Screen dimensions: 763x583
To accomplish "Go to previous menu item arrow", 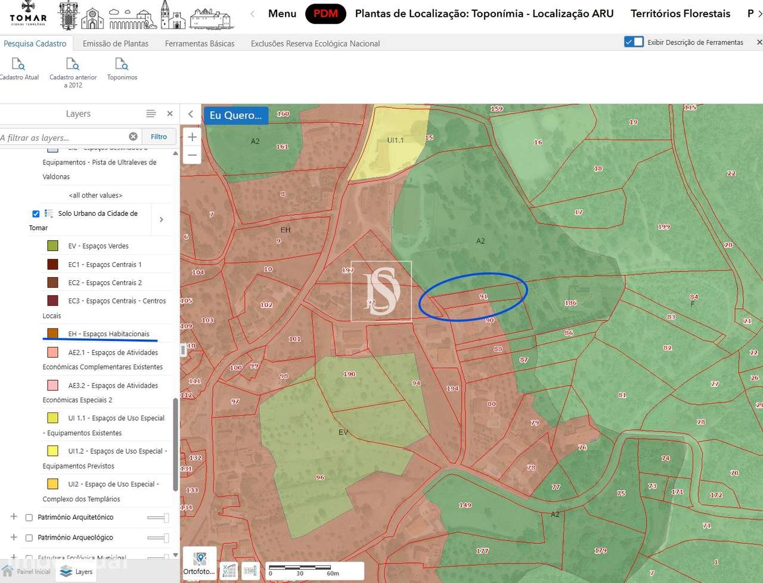I will click(252, 14).
